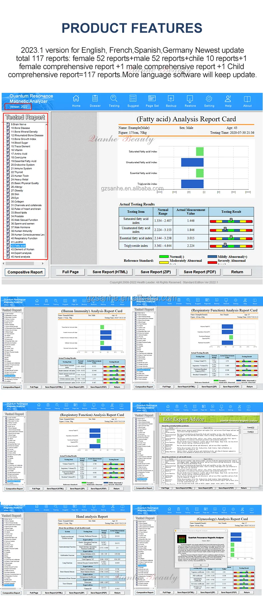Select 37.Male Hormone report

click(20, 227)
